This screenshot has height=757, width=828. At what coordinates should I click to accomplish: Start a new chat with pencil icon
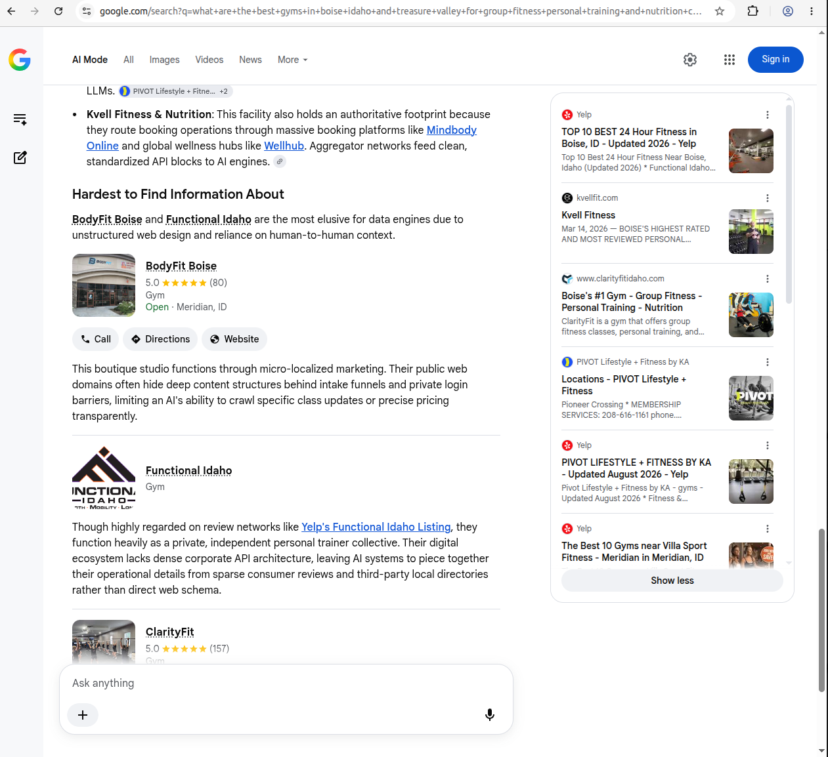point(20,157)
